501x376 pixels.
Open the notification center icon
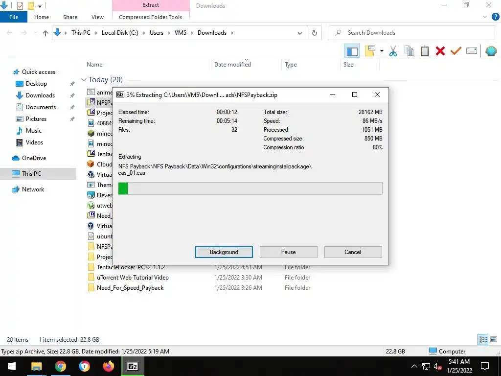[x=485, y=366]
